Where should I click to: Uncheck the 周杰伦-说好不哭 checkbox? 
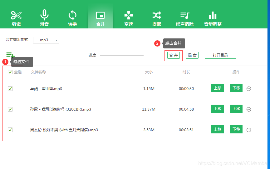click(10, 130)
